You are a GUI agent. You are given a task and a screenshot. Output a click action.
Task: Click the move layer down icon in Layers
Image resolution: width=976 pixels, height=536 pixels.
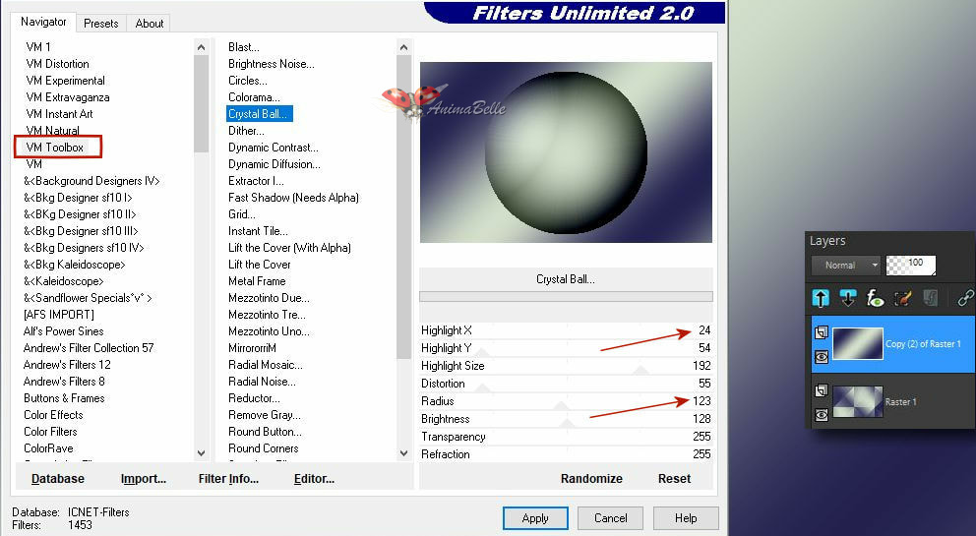click(x=848, y=298)
